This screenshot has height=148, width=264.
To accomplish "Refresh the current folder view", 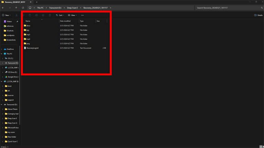I will coord(23,8).
